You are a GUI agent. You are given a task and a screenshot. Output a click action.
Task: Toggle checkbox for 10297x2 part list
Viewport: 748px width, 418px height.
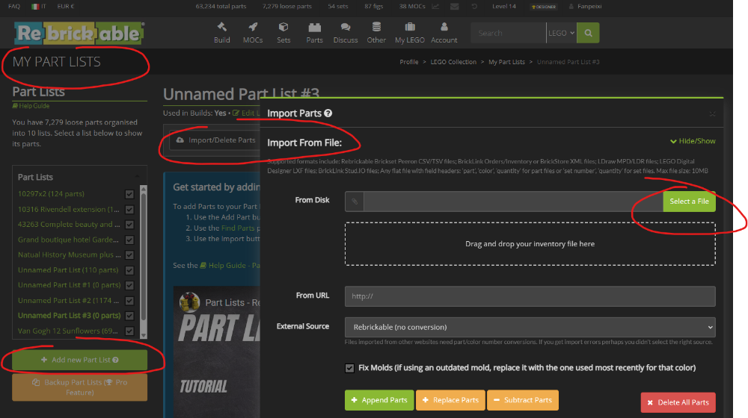pyautogui.click(x=129, y=194)
